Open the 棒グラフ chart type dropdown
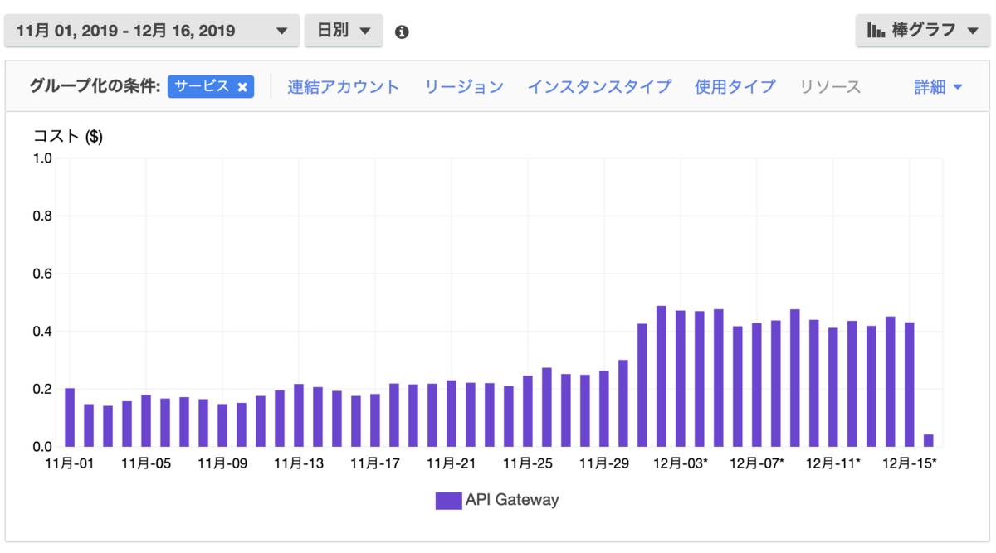Viewport: 996px width, 553px height. pyautogui.click(x=922, y=31)
